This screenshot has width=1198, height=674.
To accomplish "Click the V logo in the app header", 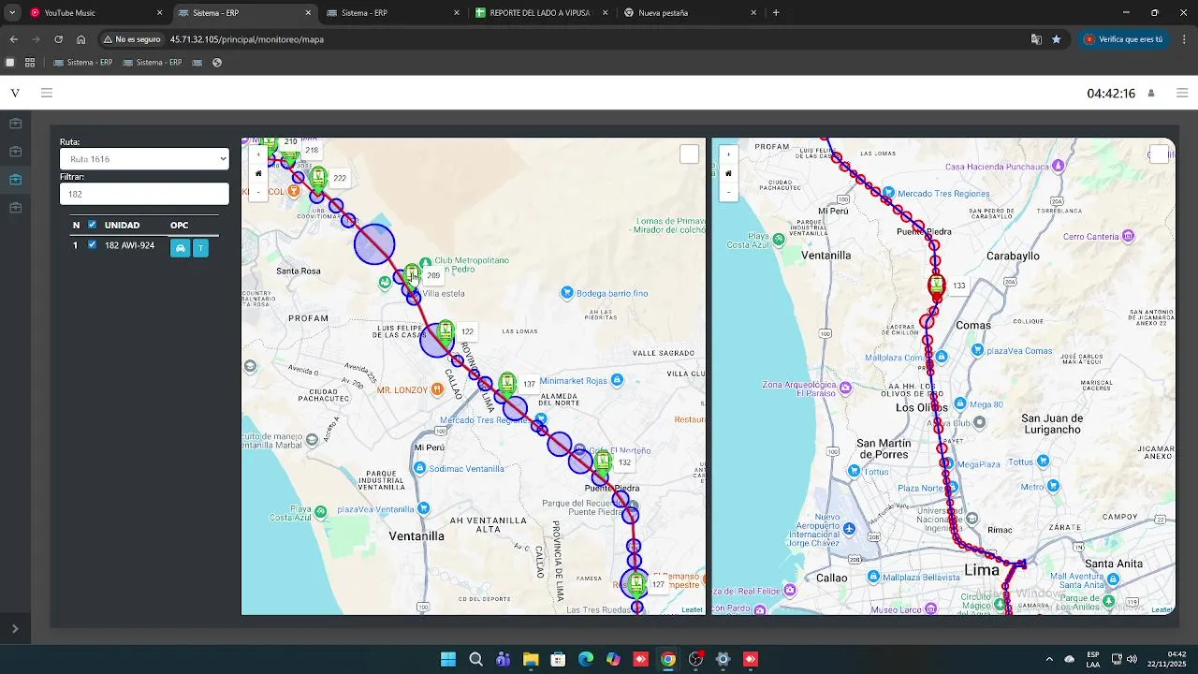I will (x=15, y=93).
